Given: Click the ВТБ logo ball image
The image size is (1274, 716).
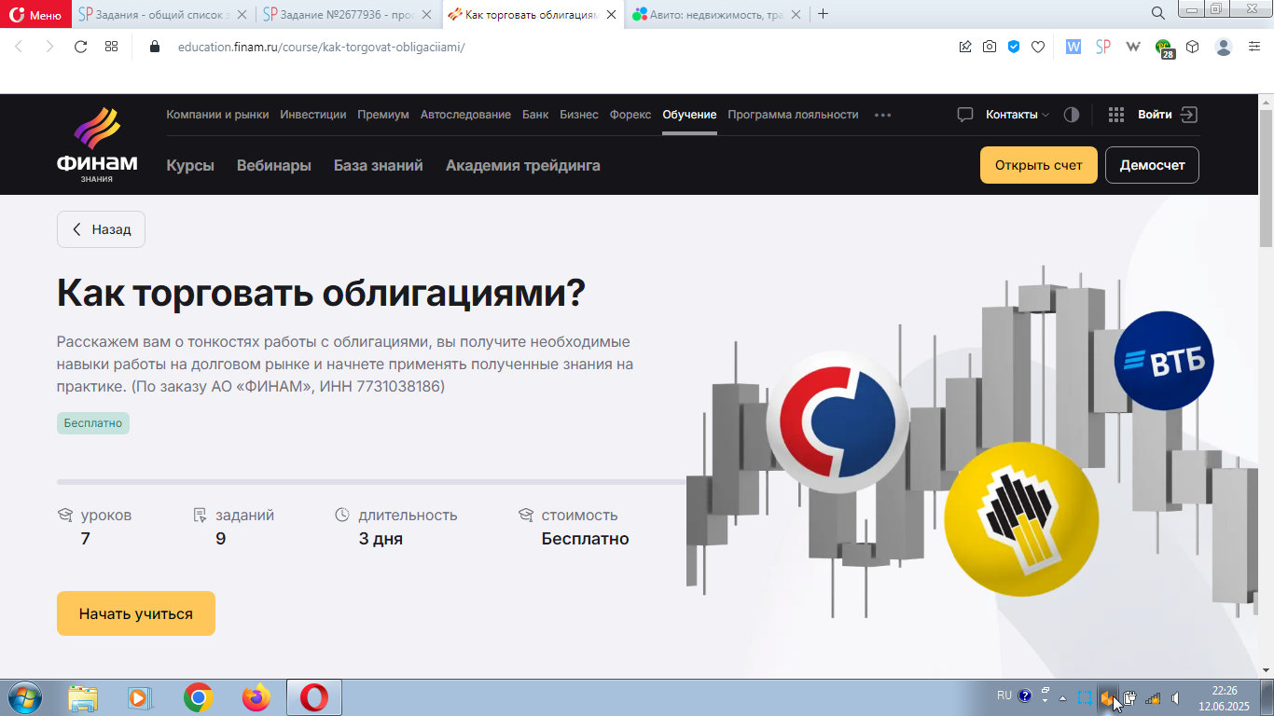Looking at the screenshot, I should [1164, 361].
